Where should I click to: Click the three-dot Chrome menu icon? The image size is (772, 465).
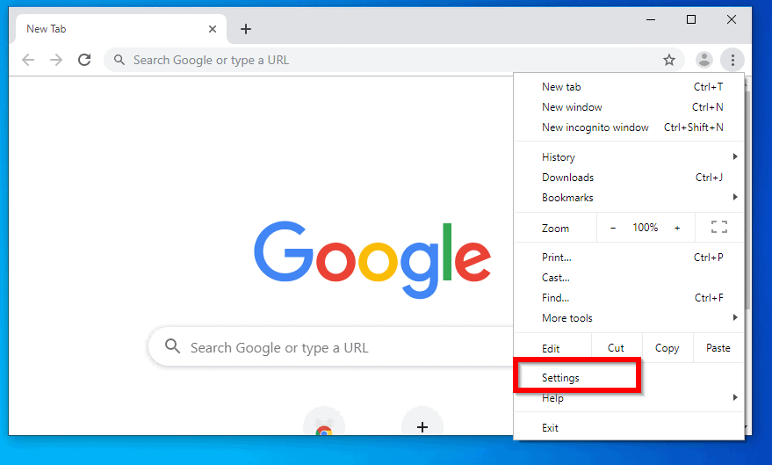732,60
